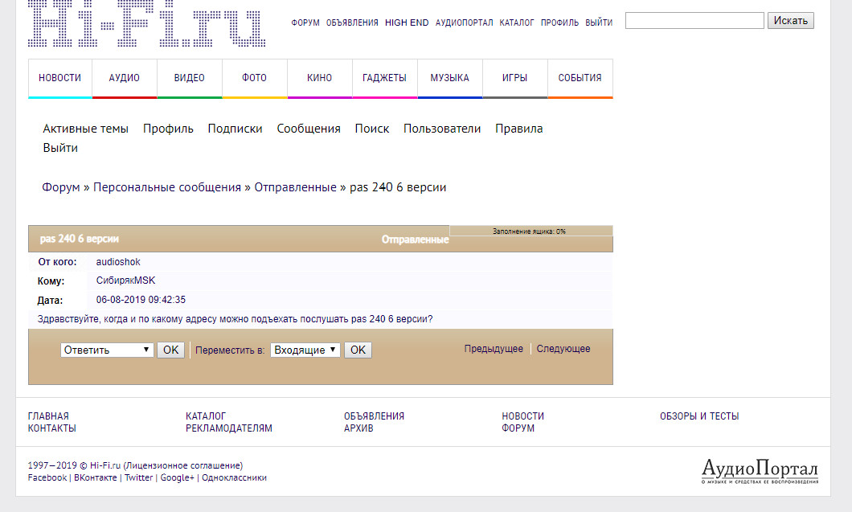Image resolution: width=852 pixels, height=512 pixels.
Task: Switch to the АУДИО category tab
Action: pyautogui.click(x=125, y=78)
